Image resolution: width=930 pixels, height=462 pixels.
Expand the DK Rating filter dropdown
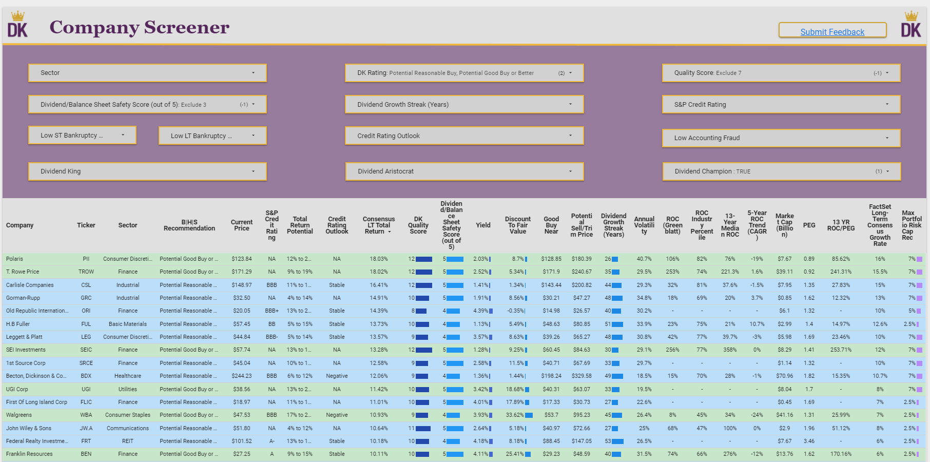pyautogui.click(x=464, y=73)
